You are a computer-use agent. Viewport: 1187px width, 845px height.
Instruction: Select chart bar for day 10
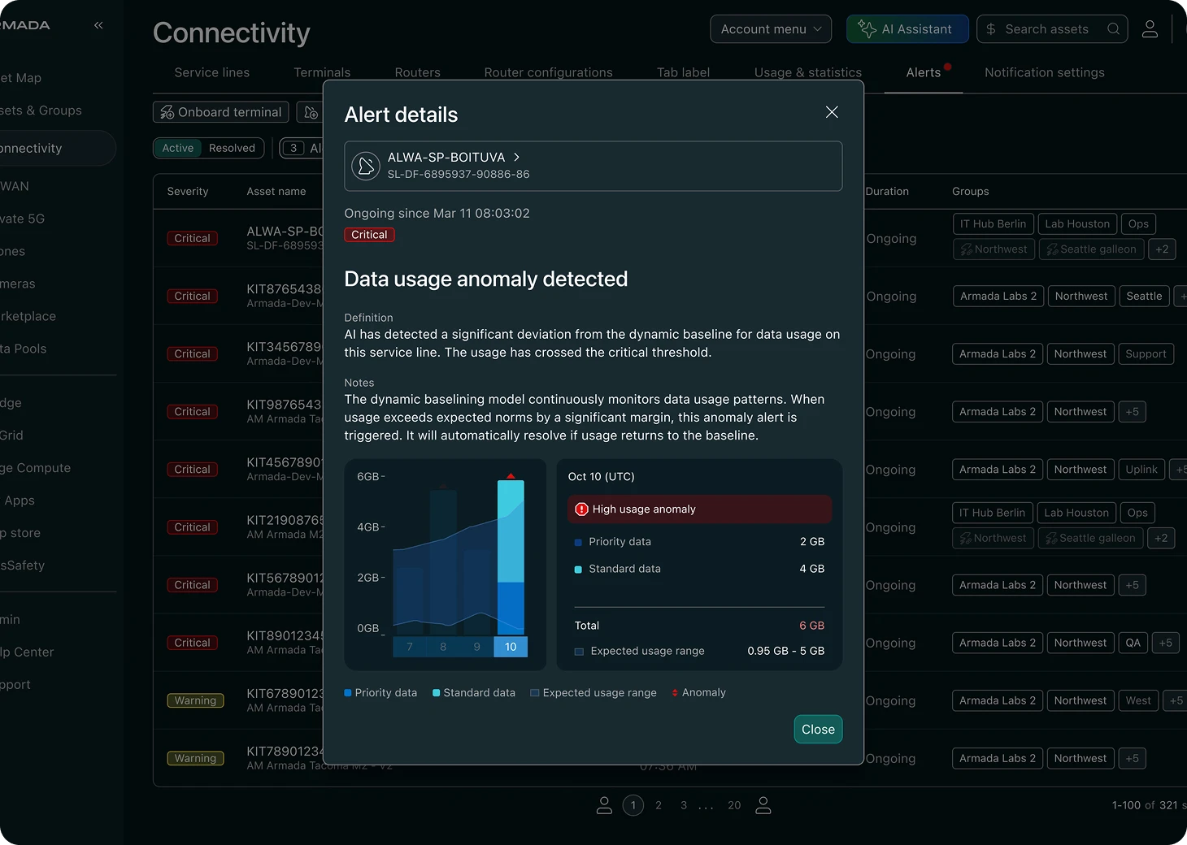[x=511, y=557]
